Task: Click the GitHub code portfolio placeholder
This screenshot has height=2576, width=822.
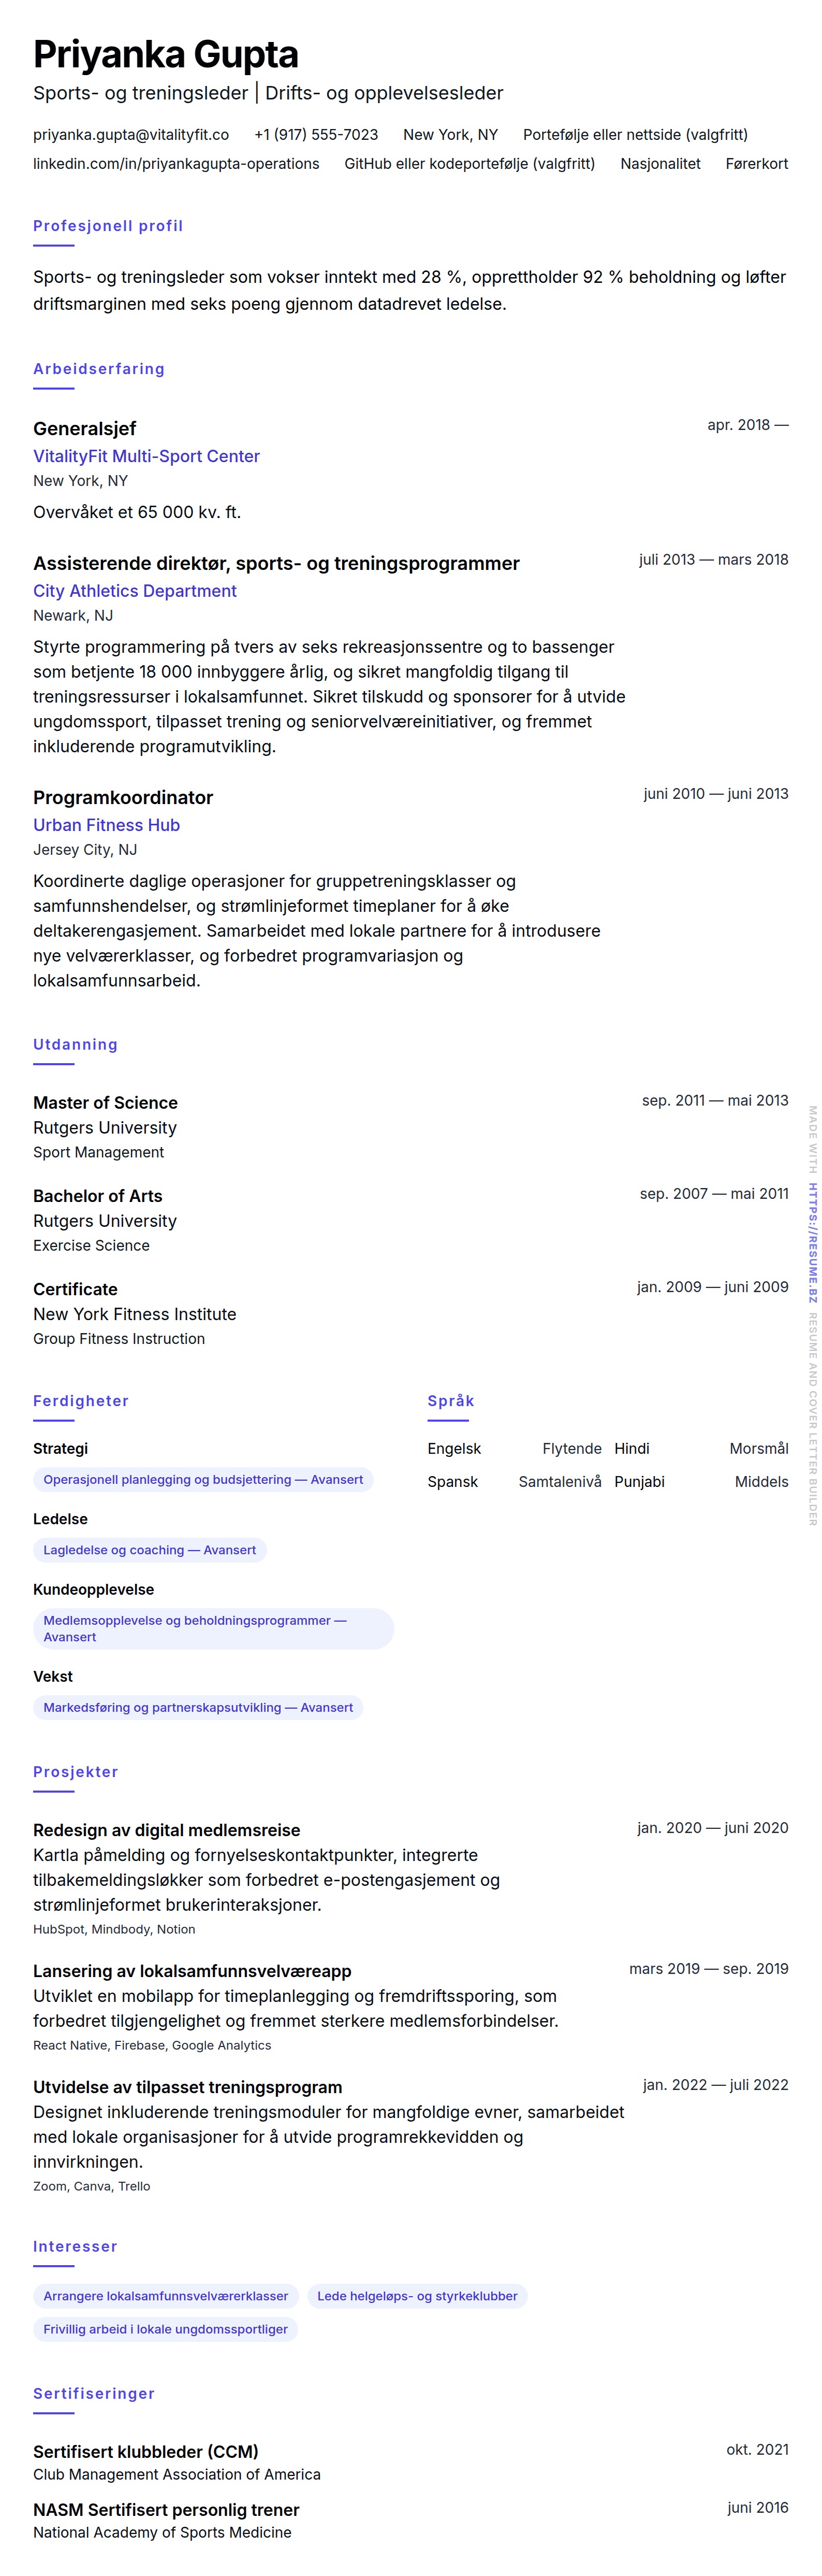Action: [x=469, y=164]
